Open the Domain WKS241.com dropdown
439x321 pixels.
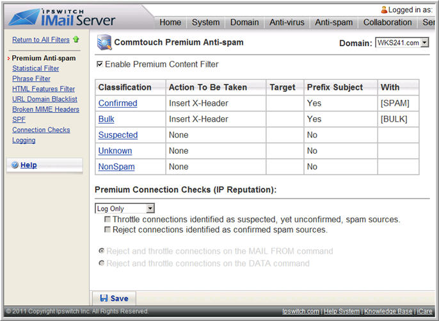point(402,43)
